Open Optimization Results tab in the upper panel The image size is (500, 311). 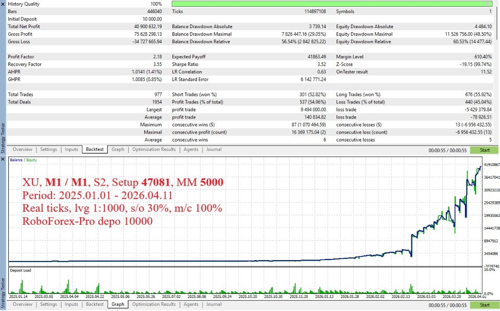[154, 149]
